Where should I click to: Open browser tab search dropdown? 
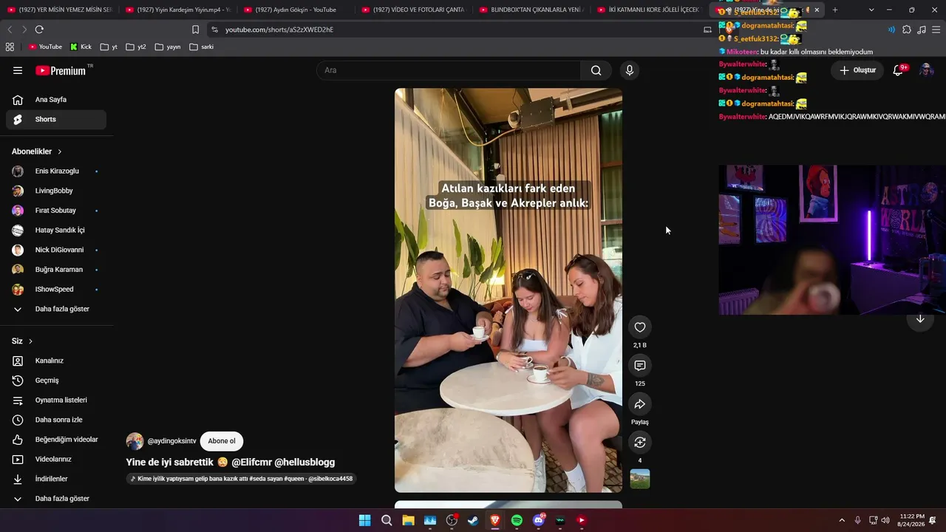click(871, 10)
